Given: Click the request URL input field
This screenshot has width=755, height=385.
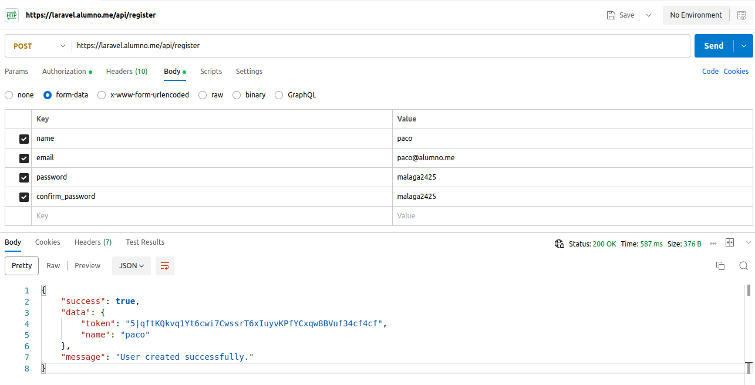Looking at the screenshot, I should tap(380, 46).
